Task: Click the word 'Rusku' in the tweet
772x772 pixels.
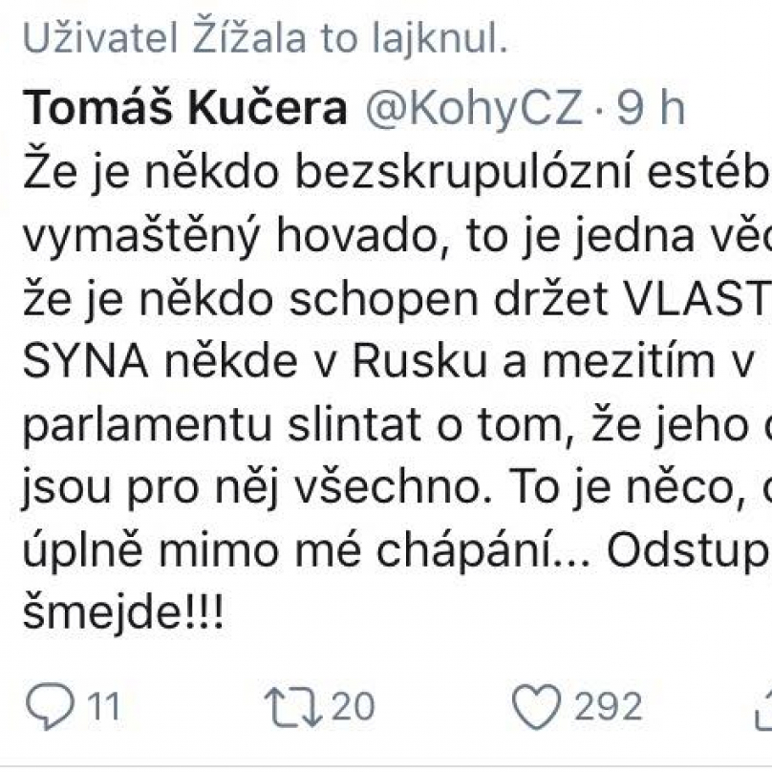Action: coord(420,361)
